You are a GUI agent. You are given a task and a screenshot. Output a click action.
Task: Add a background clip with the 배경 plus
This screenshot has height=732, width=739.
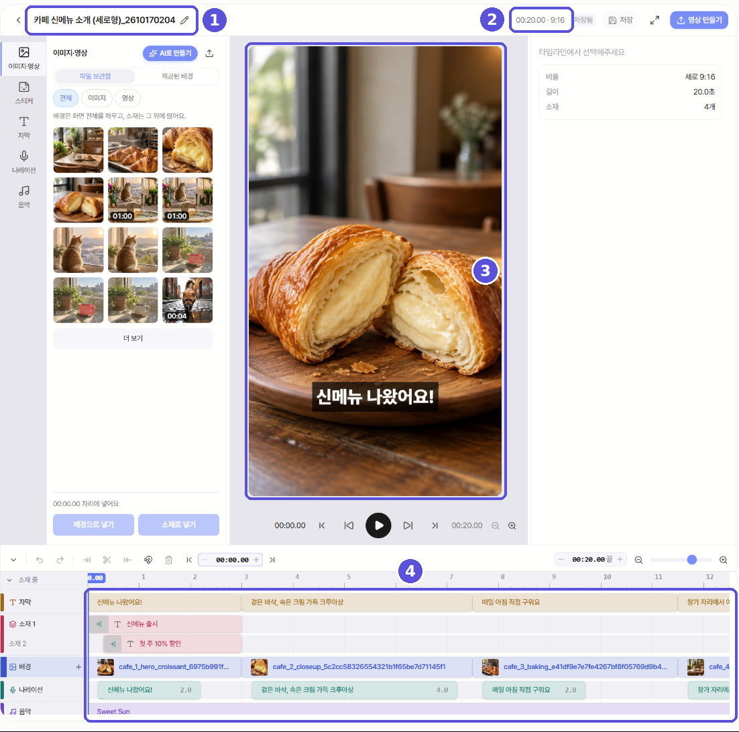pyautogui.click(x=78, y=667)
